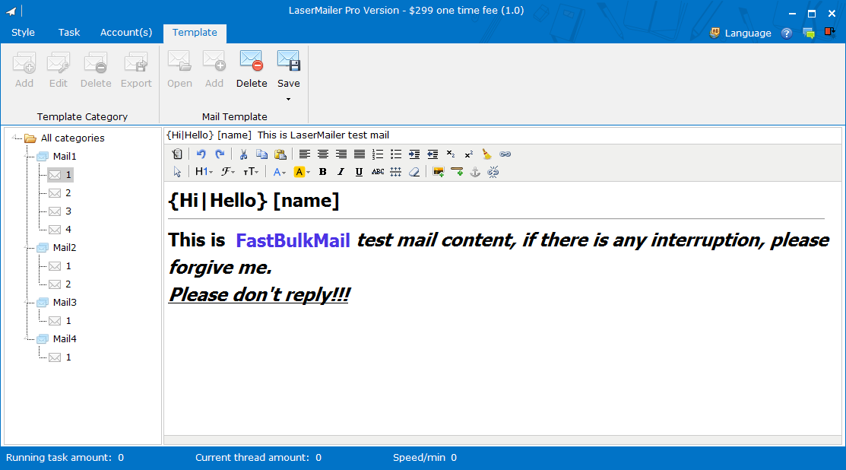846x470 pixels.
Task: Paste clipboard content with the paste icon
Action: pos(280,154)
